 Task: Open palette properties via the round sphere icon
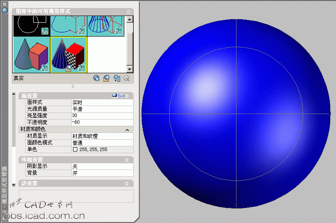(x=5, y=11)
